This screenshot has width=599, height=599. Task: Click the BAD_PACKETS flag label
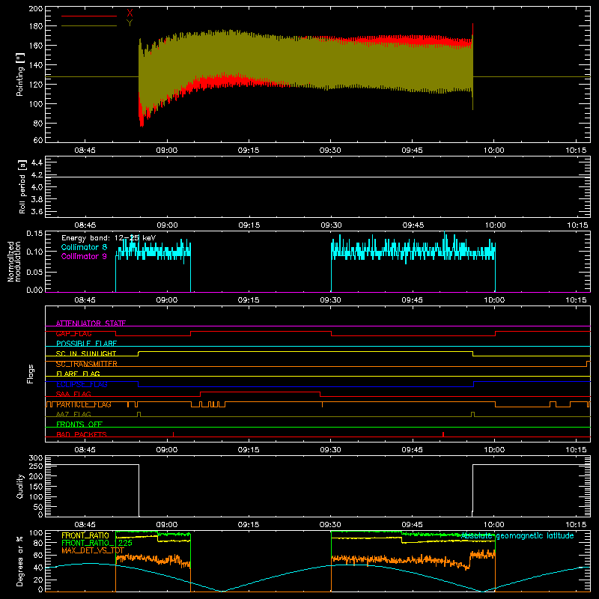(x=82, y=434)
